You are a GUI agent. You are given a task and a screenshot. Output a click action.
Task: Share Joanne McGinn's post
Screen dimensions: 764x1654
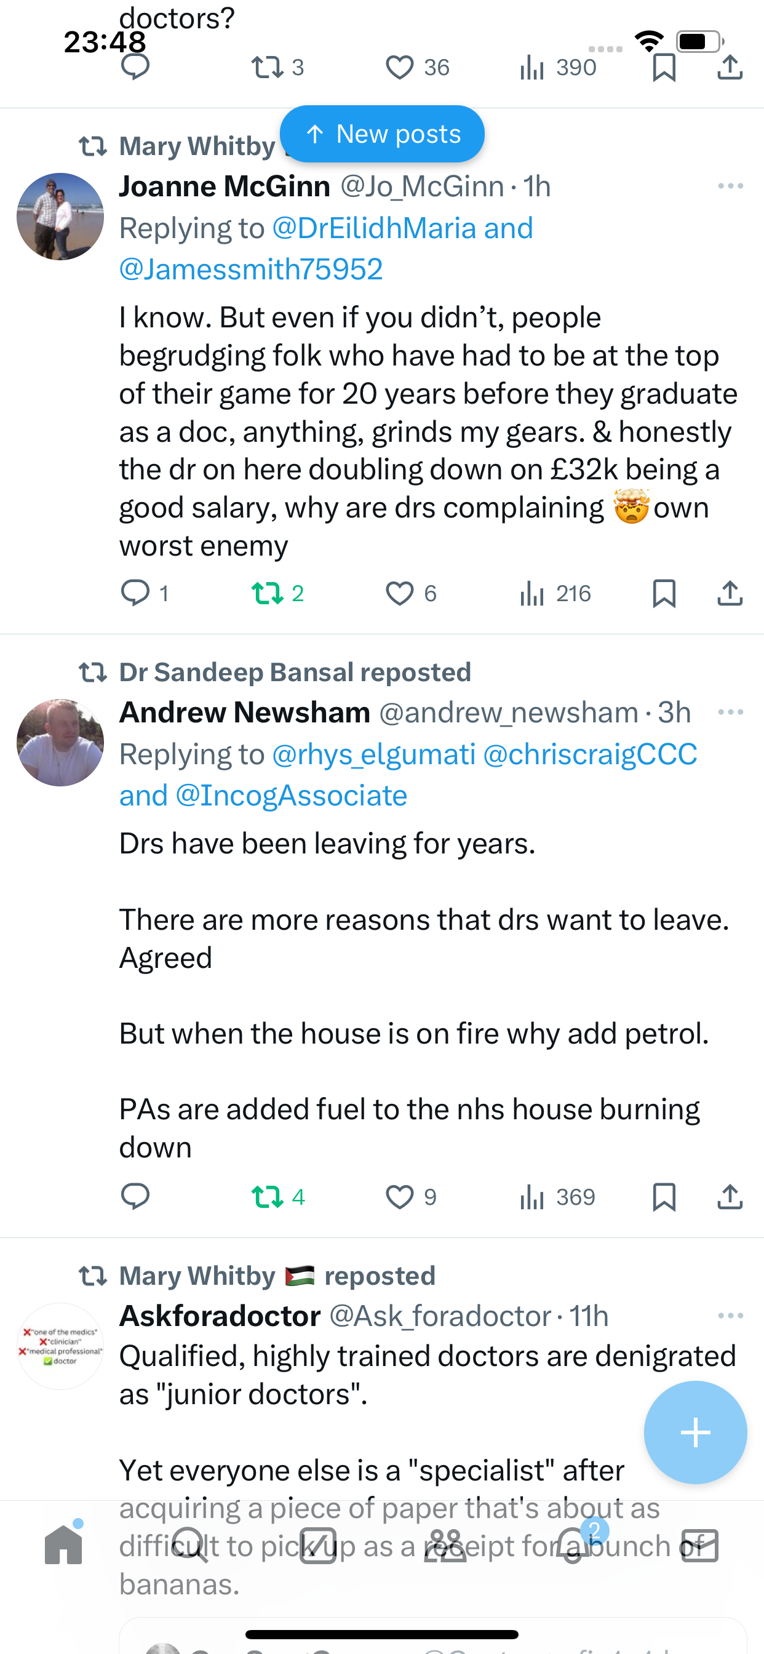coord(730,593)
